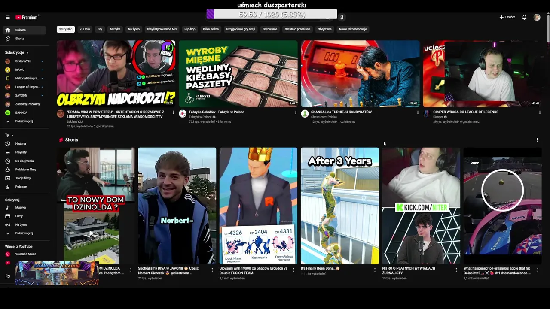Screen dimensions: 550x309
Task: Open Twoje filmy in sidebar
Action: (24, 178)
